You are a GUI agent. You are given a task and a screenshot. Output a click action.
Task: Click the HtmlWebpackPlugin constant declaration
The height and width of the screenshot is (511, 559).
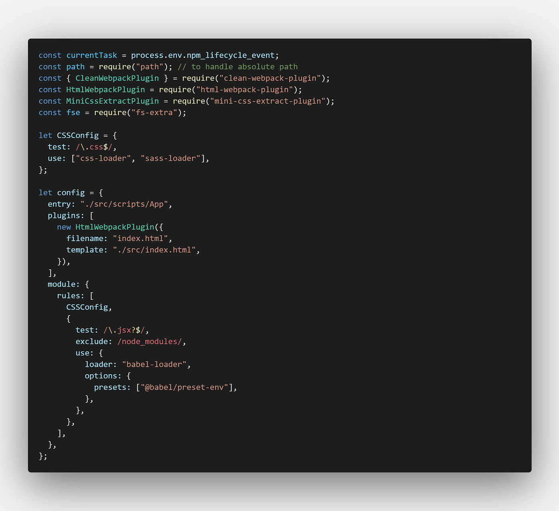tap(105, 90)
